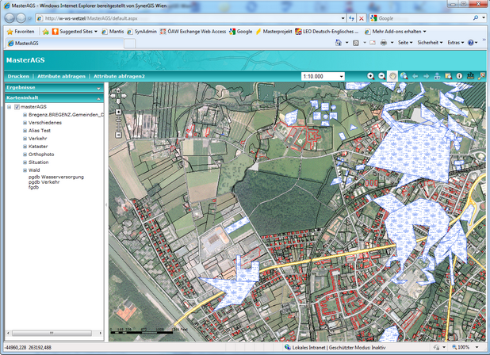Open the LEO Deutsch-Englisches bookmark

327,32
